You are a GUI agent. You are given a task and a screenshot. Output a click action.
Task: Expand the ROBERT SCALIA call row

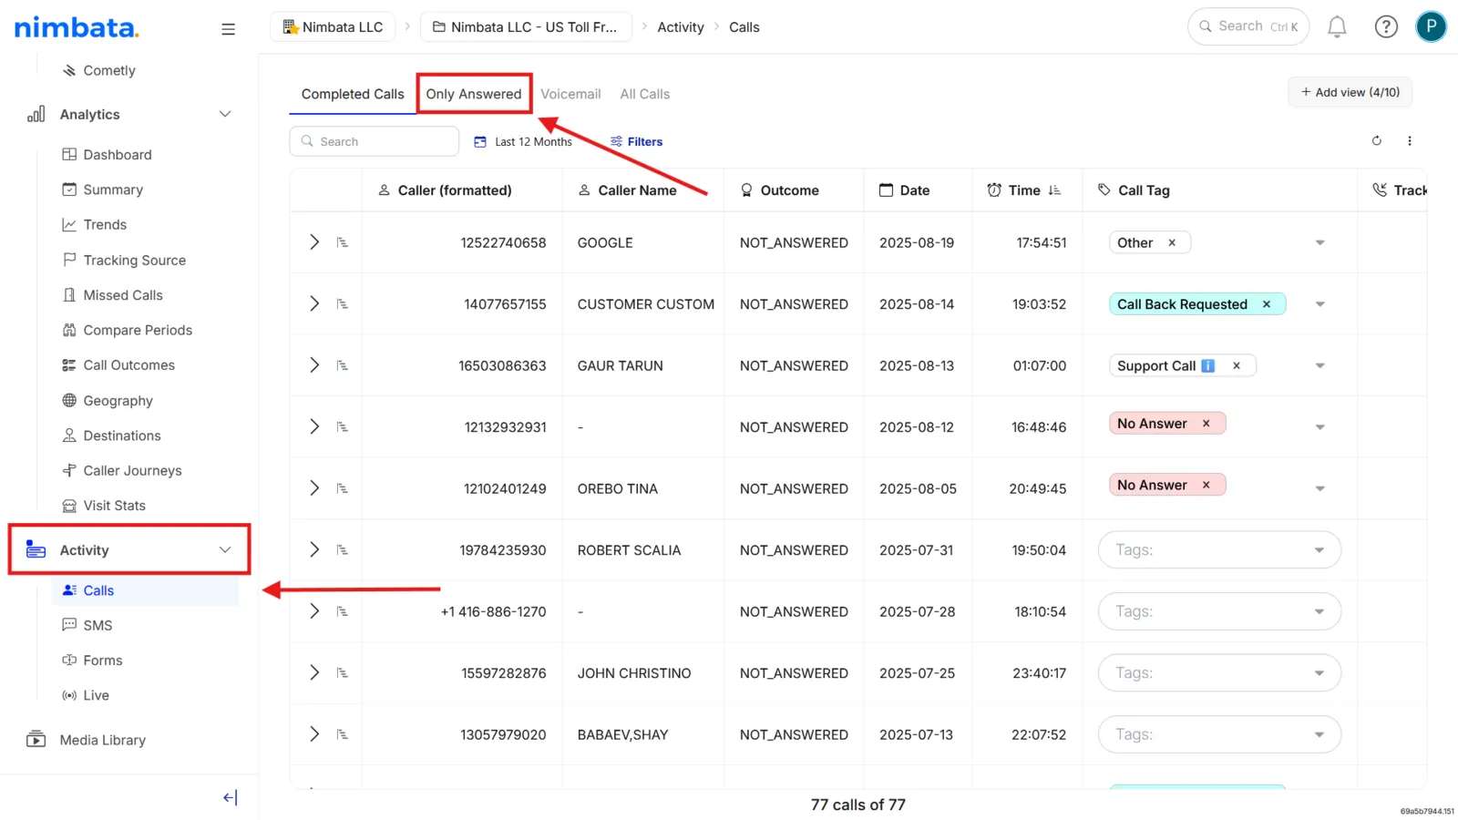[314, 549]
